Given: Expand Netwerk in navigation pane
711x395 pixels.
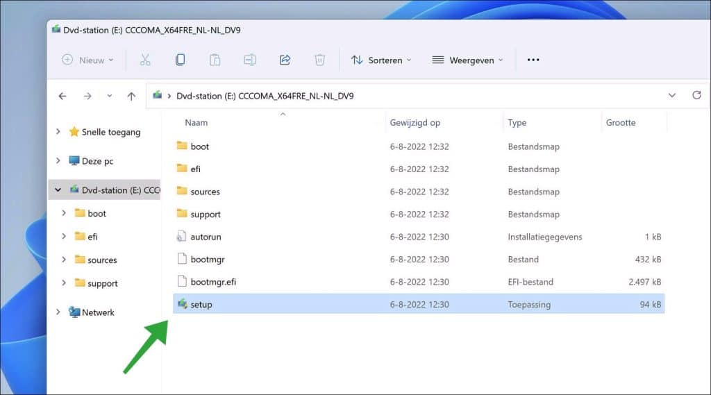Looking at the screenshot, I should click(58, 312).
